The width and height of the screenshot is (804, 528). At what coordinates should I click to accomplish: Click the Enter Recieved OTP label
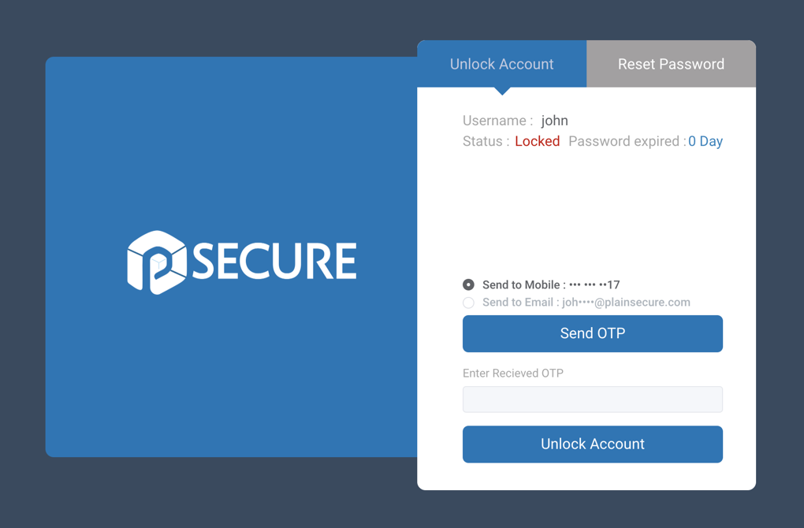513,374
